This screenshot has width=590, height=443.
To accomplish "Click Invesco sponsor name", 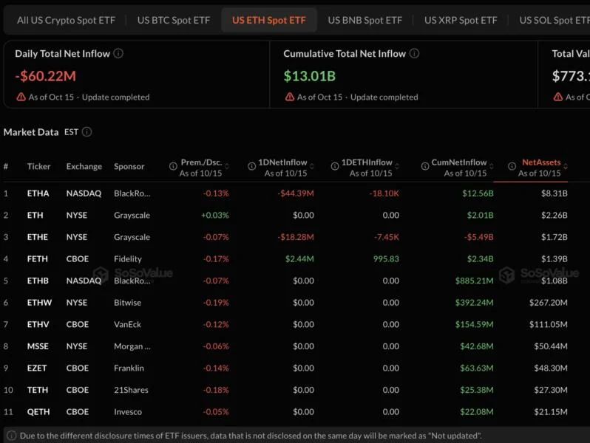I will (x=128, y=411).
